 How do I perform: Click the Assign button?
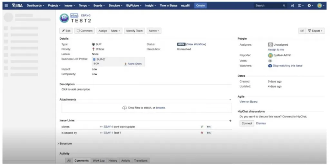click(103, 31)
